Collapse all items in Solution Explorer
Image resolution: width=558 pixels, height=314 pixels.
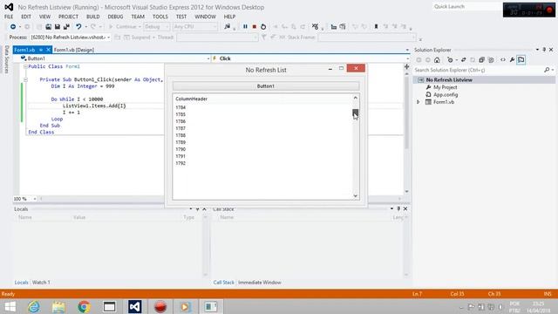pyautogui.click(x=481, y=60)
